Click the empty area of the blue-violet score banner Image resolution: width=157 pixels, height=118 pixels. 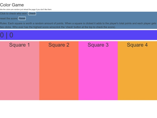85,35
